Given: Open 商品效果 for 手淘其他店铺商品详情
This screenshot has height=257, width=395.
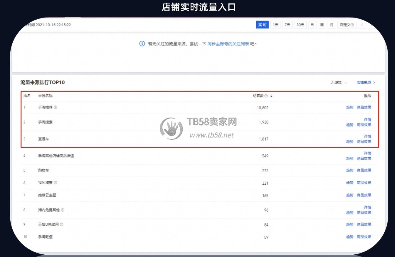Looking at the screenshot, I should (x=364, y=159).
